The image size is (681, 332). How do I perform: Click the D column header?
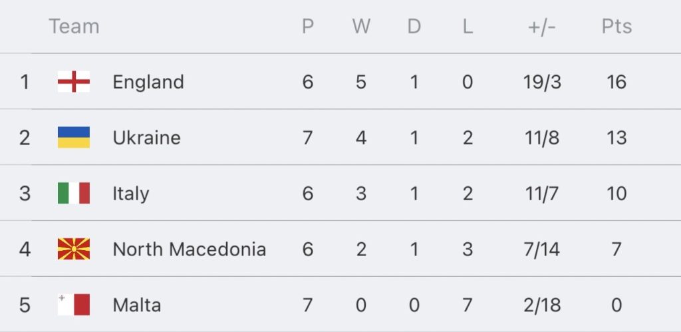[414, 27]
